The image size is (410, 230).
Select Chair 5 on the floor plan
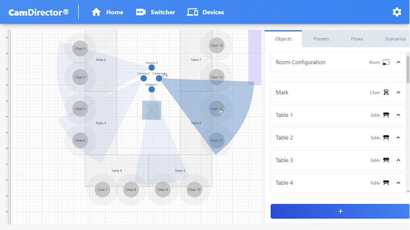[80, 109]
